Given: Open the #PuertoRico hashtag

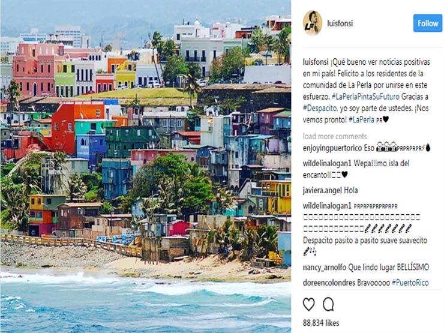Looking at the screenshot, I should [410, 283].
